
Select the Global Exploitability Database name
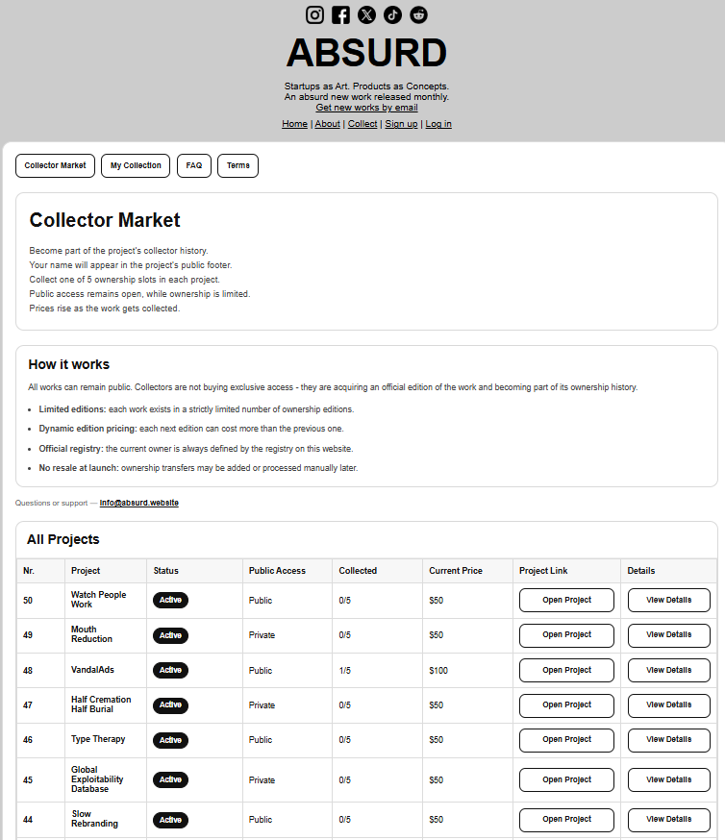[x=97, y=779]
